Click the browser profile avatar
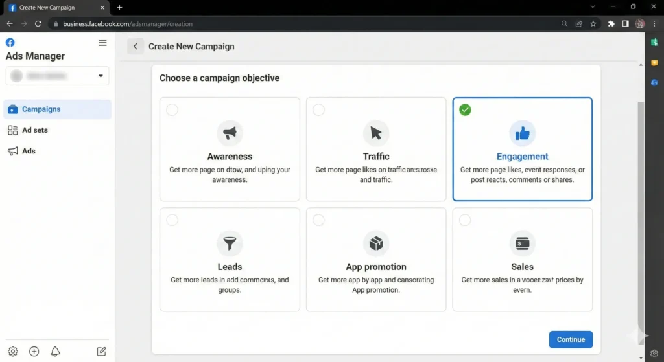 coord(640,24)
